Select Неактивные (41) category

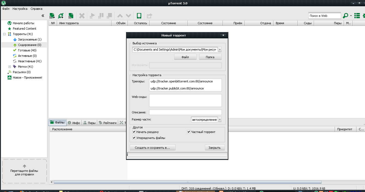point(30,61)
